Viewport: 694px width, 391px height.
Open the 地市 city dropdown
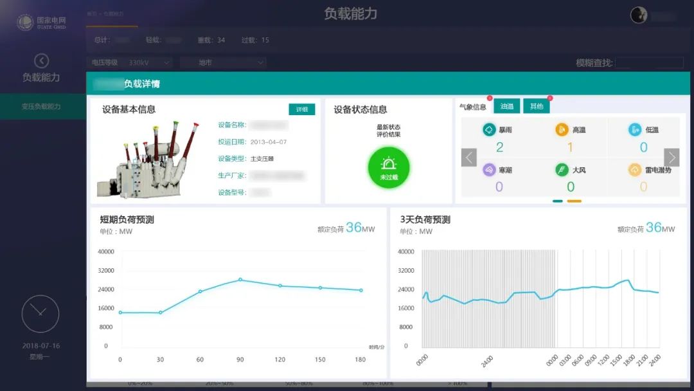[224, 62]
